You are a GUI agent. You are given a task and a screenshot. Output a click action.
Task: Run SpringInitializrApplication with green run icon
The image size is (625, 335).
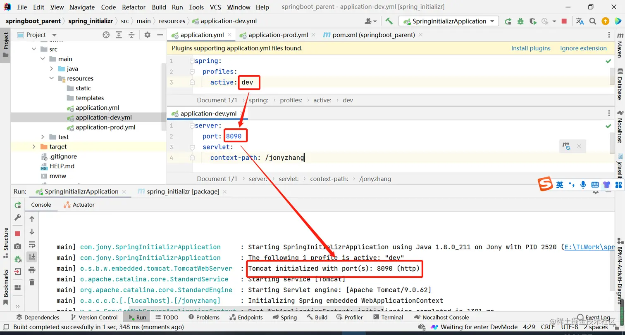click(x=508, y=21)
